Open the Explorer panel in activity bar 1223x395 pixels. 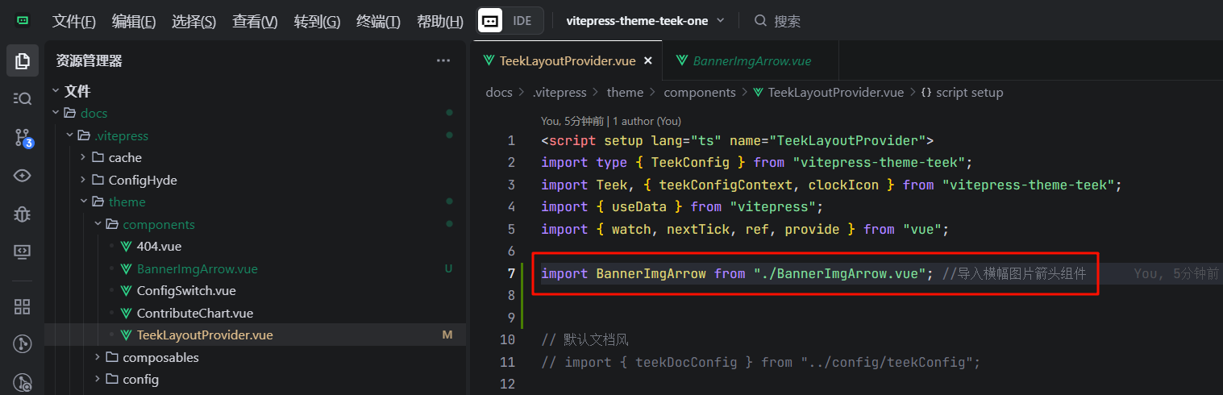(23, 60)
